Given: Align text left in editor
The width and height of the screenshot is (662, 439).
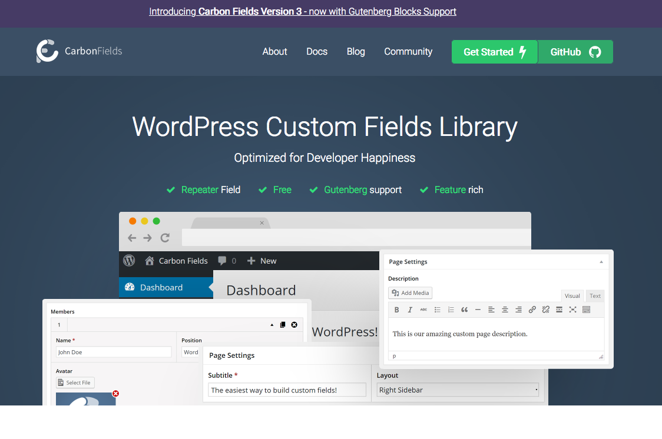Looking at the screenshot, I should tap(491, 310).
